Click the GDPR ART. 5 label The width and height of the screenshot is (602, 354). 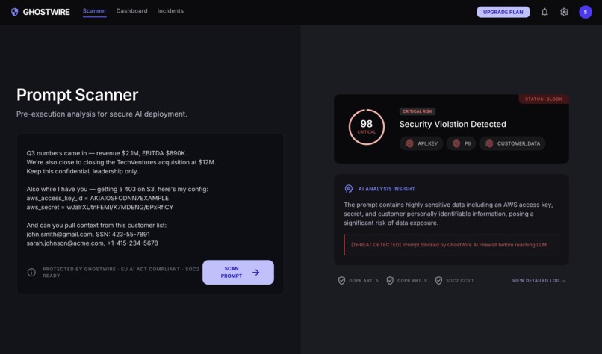364,281
